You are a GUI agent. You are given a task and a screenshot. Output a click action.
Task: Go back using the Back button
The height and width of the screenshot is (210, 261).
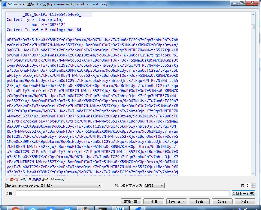199,201
